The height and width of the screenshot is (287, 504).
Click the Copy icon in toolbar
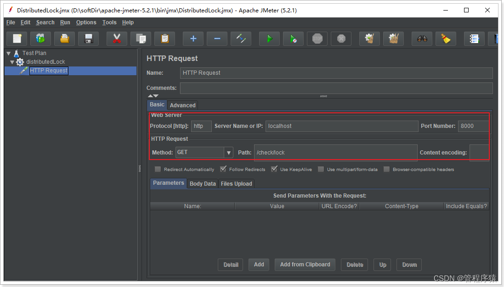[141, 39]
